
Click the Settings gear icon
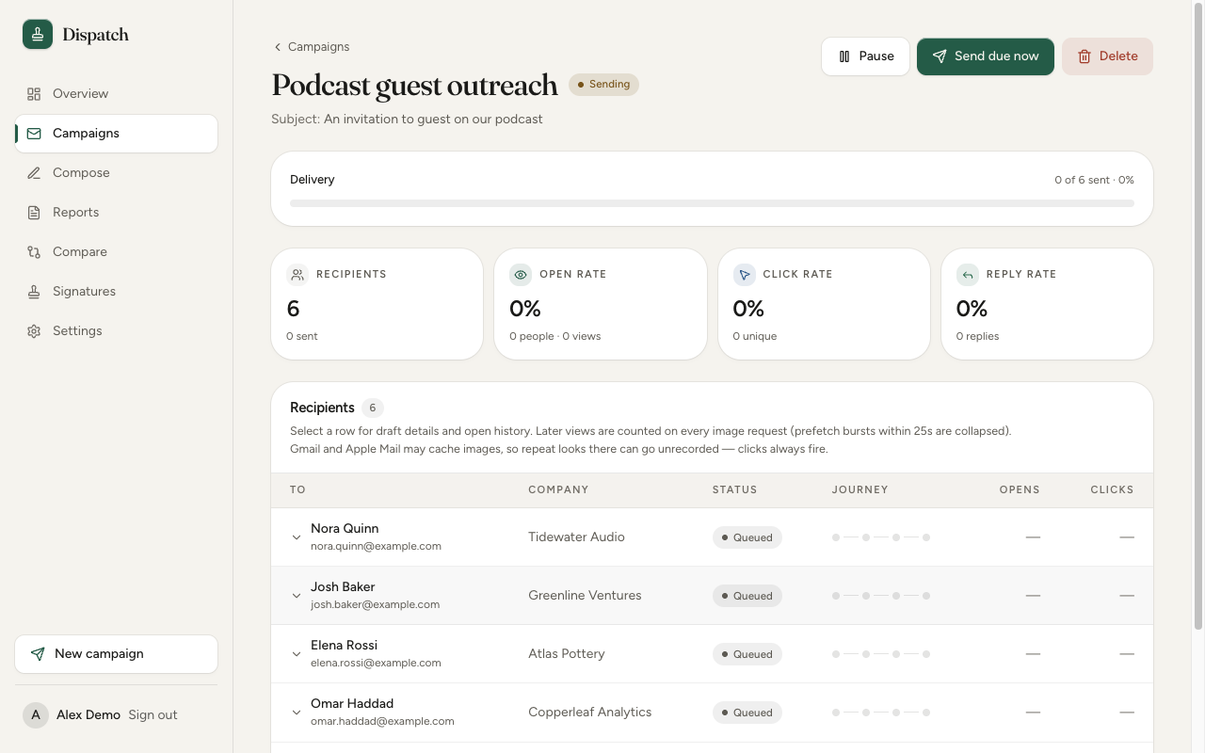[34, 331]
